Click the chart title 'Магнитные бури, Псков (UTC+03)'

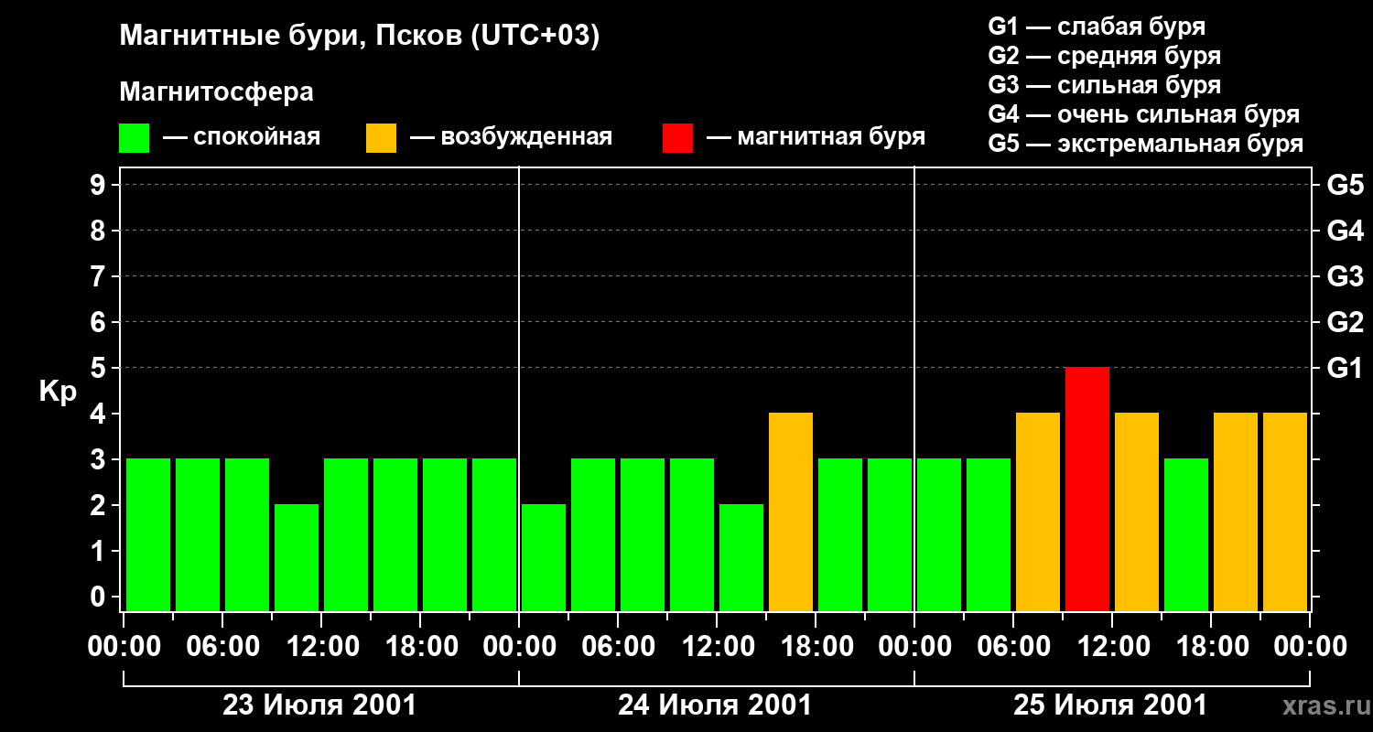(x=359, y=37)
